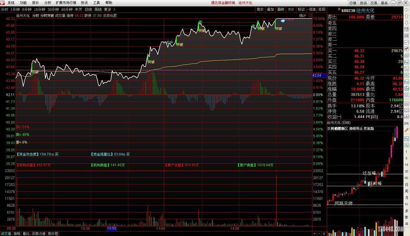Click the up arrow icon in right sidebar
Image resolution: width=410 pixels, height=236 pixels.
(x=406, y=16)
